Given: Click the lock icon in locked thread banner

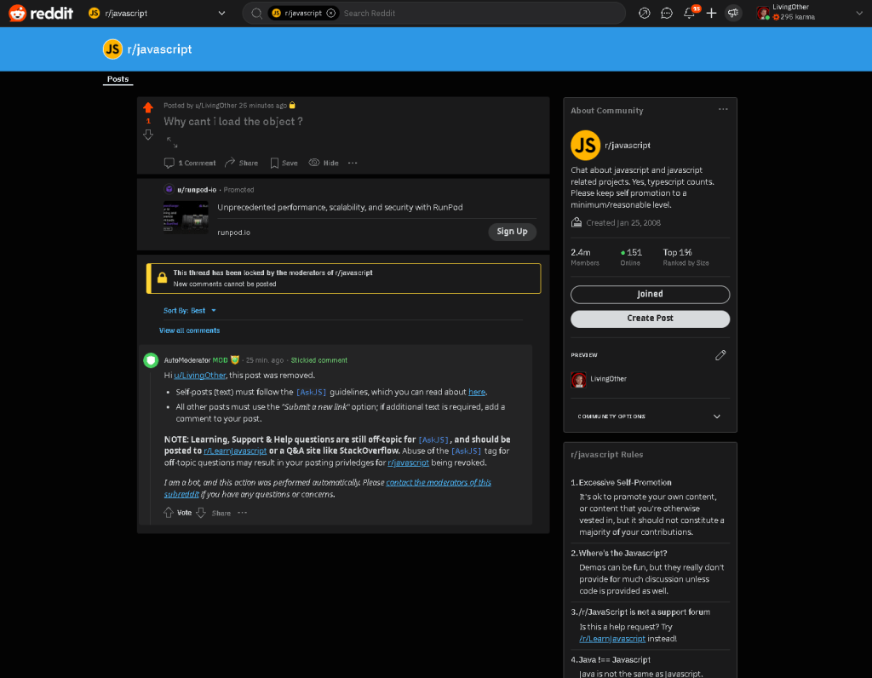Looking at the screenshot, I should (162, 278).
